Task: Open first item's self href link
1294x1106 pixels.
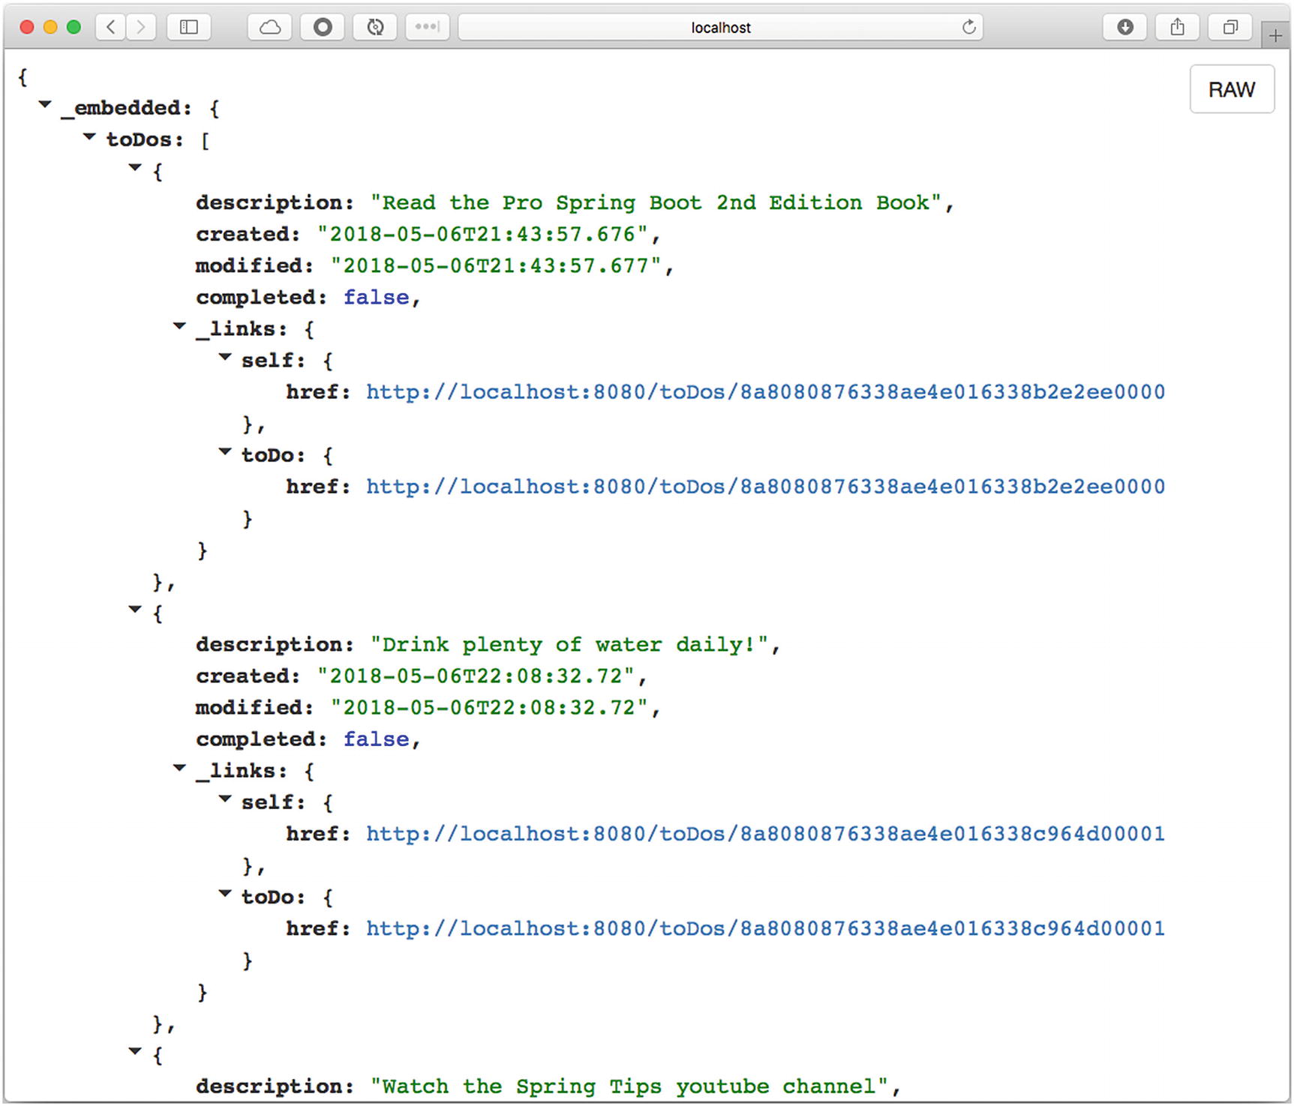Action: tap(765, 392)
